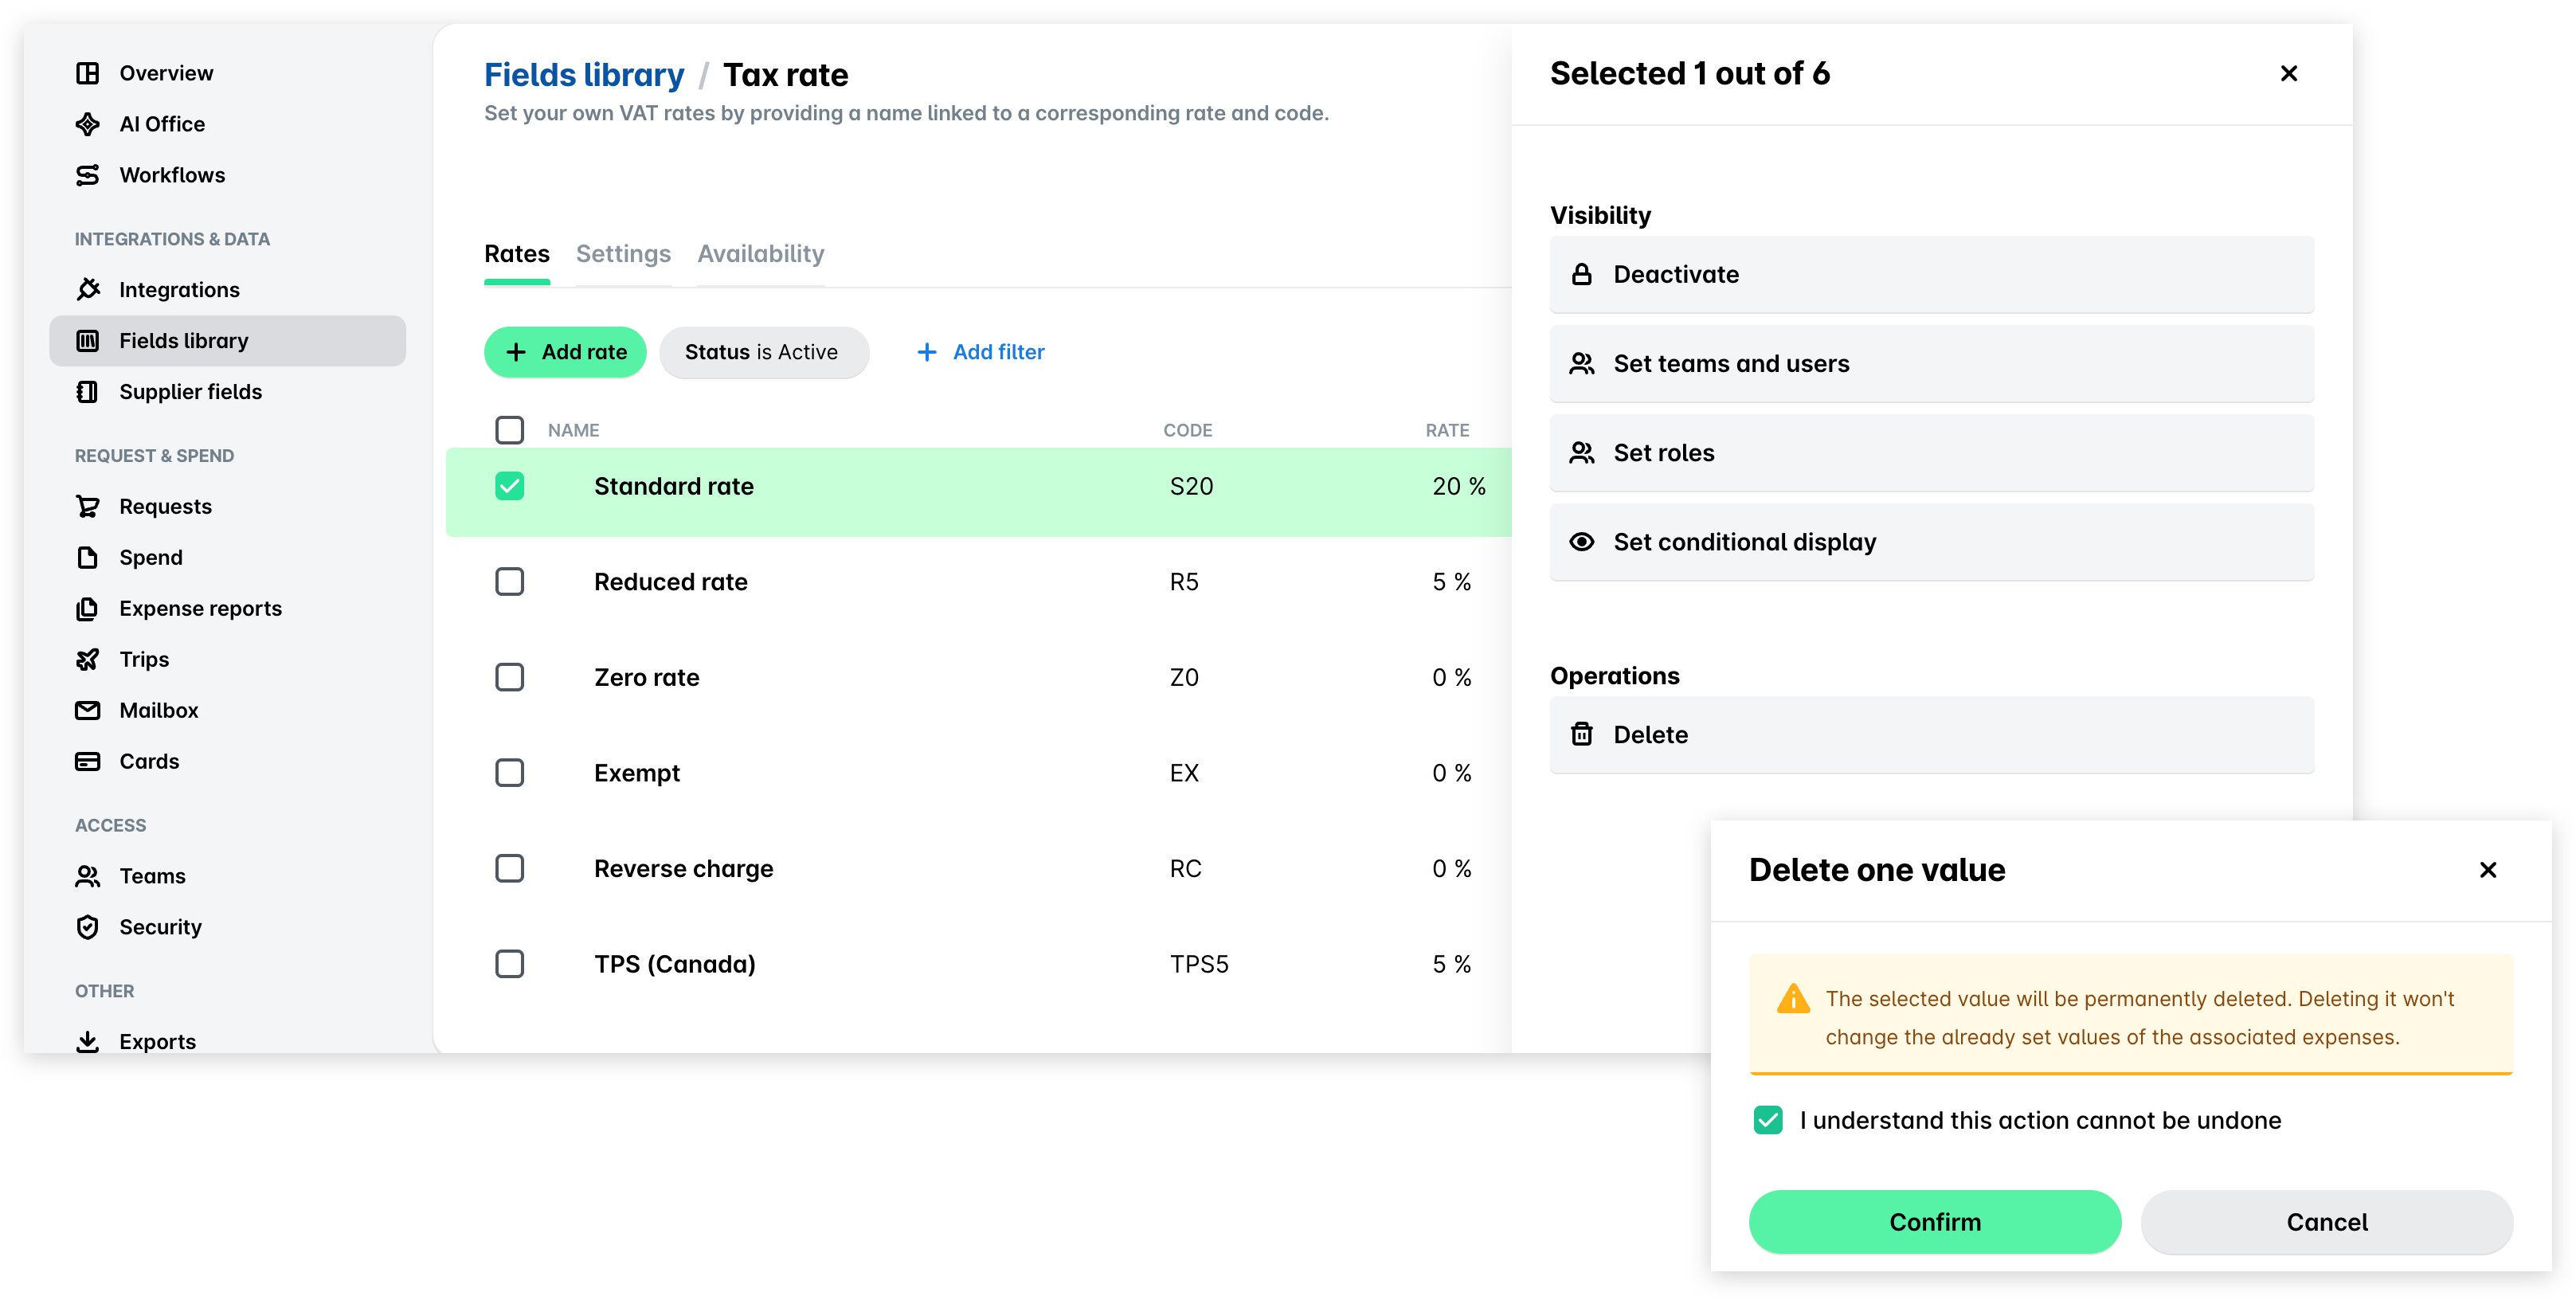Check the Reduced rate row checkbox
The height and width of the screenshot is (1300, 2576).
(510, 581)
